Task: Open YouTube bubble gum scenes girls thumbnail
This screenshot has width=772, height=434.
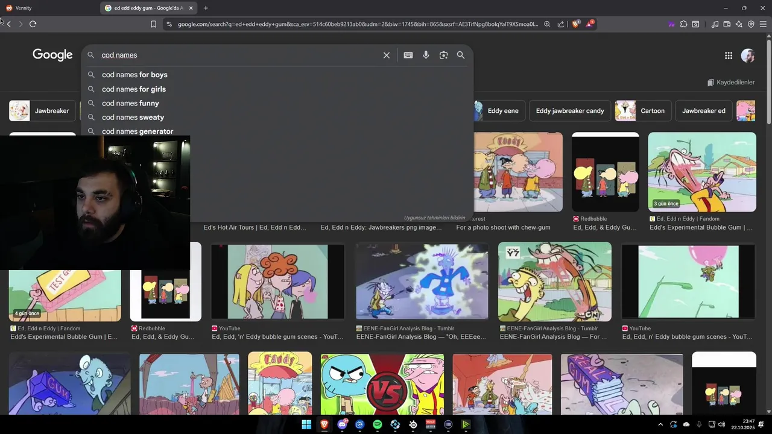Action: (277, 281)
